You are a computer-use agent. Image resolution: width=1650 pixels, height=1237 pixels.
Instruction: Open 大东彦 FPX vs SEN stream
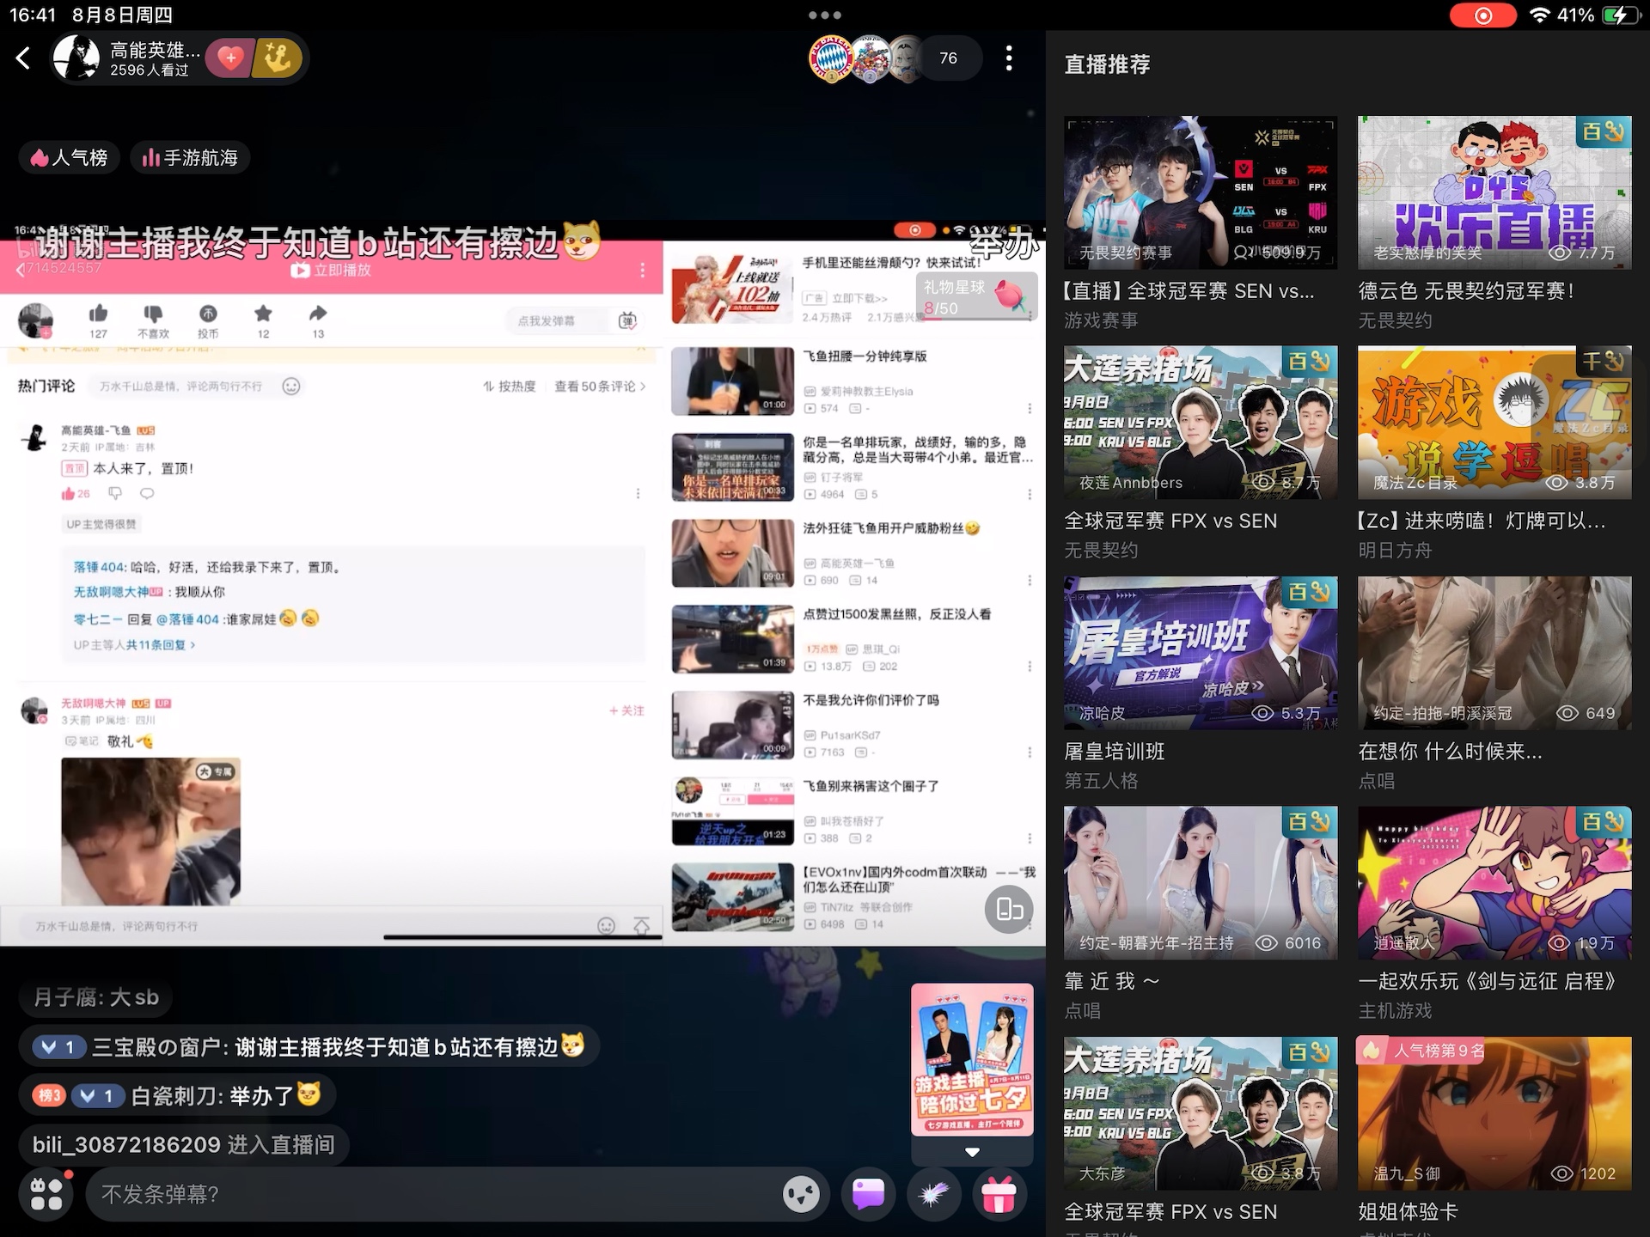[1201, 1113]
